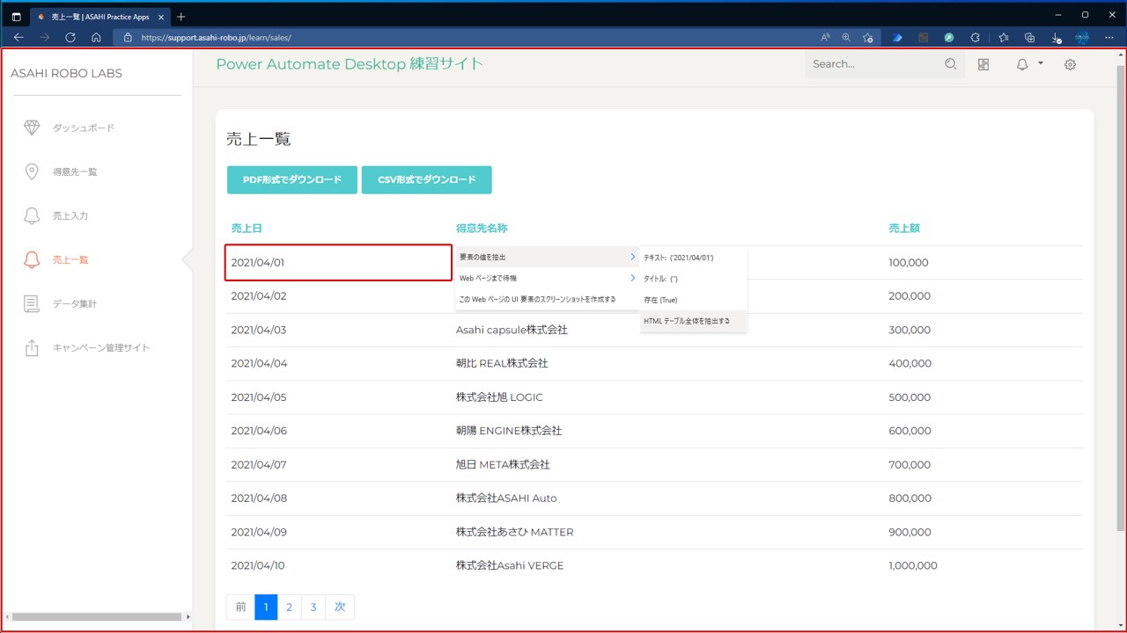Expand 要素の値を抽出 menu item
Screen dimensions: 1127x633
point(547,257)
